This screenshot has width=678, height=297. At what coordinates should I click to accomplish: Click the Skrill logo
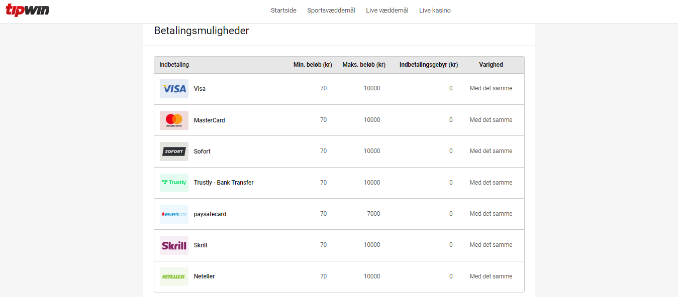[174, 245]
